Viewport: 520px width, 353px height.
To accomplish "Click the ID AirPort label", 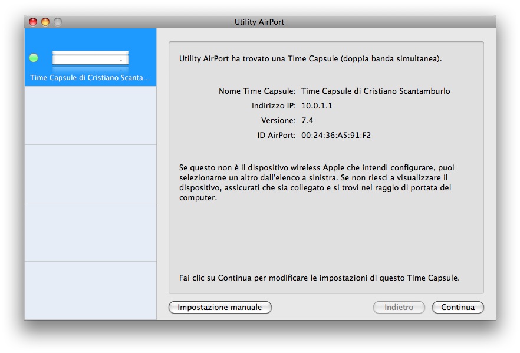I will click(x=277, y=135).
